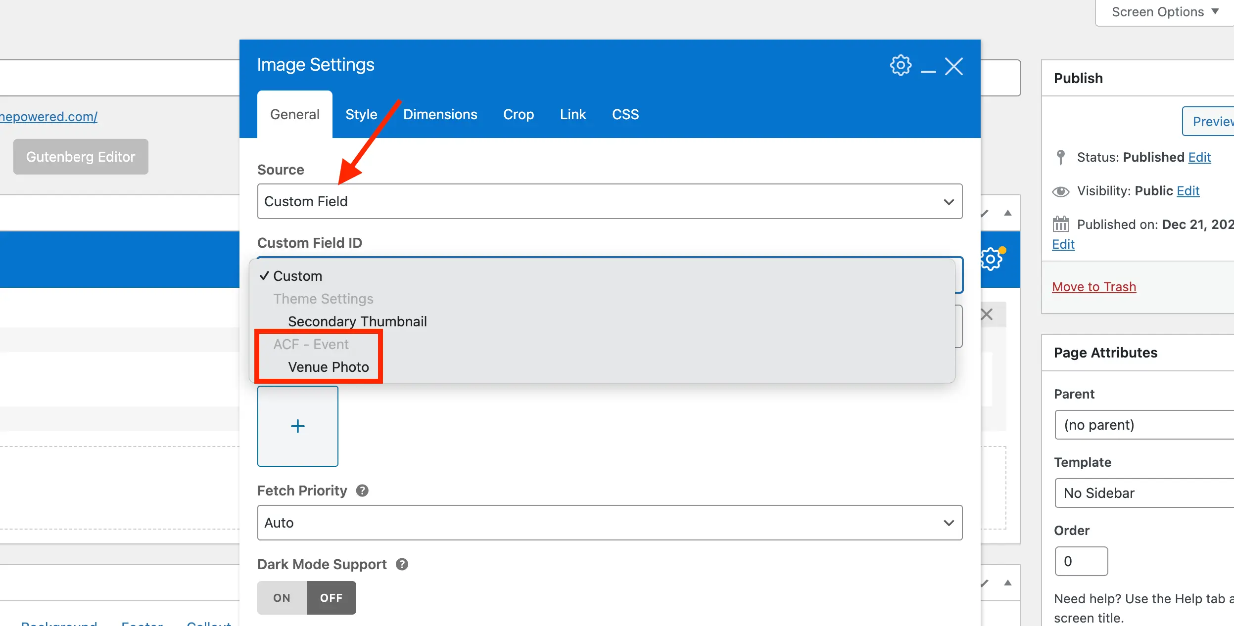Viewport: 1234px width, 626px height.
Task: Click Secondary Thumbnail in custom field list
Action: pos(358,321)
